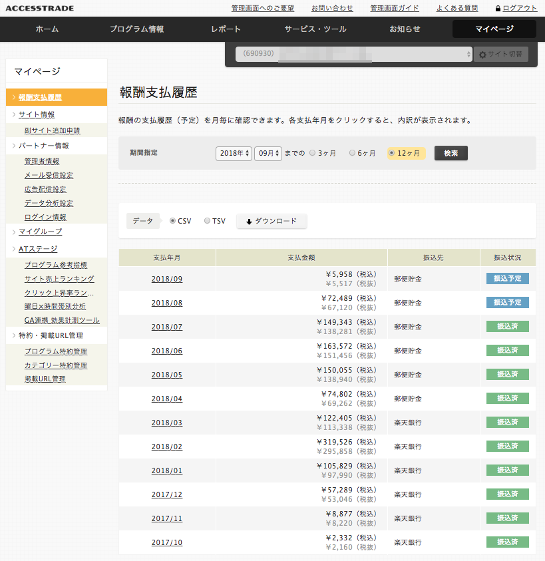The image size is (545, 561).
Task: Open ホーム in main navigation
Action: tap(47, 29)
